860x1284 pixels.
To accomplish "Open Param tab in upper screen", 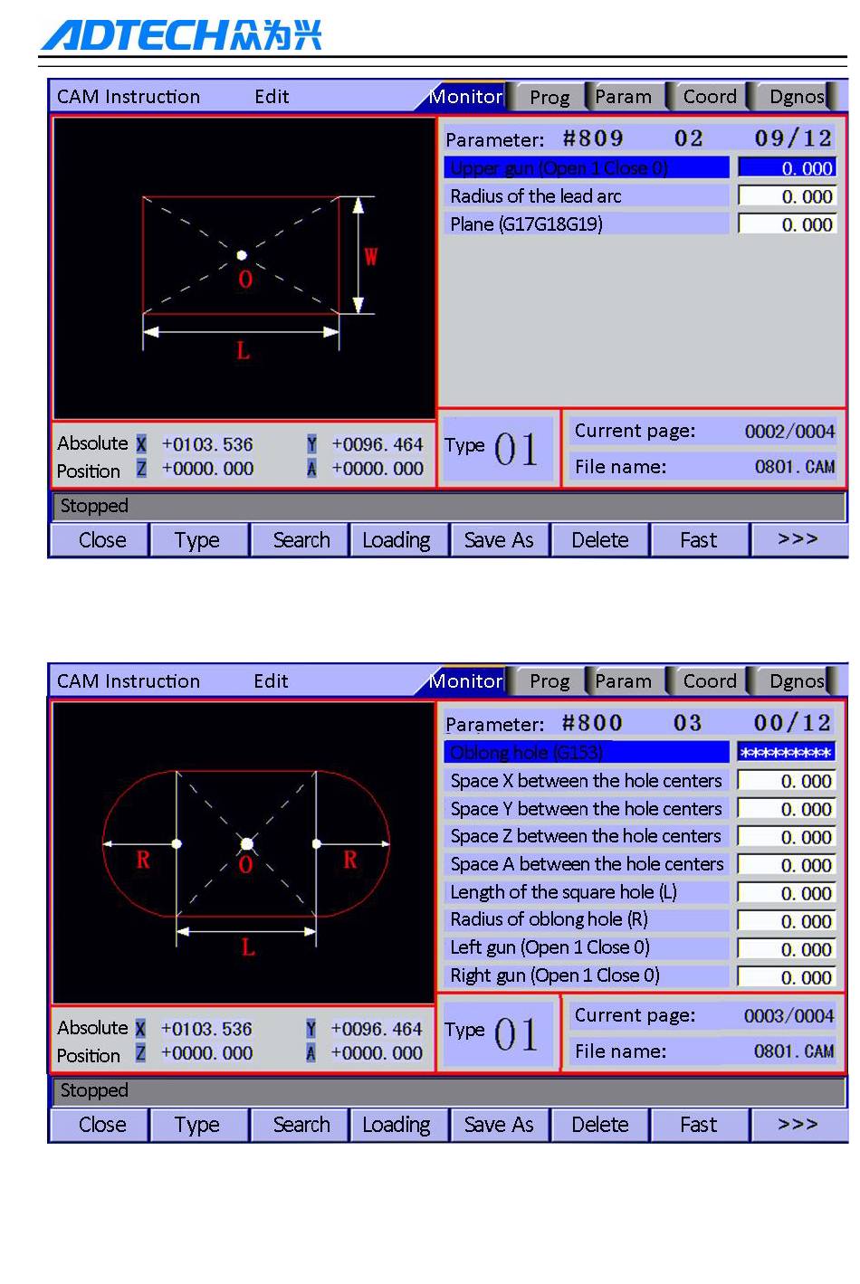I will tap(624, 97).
